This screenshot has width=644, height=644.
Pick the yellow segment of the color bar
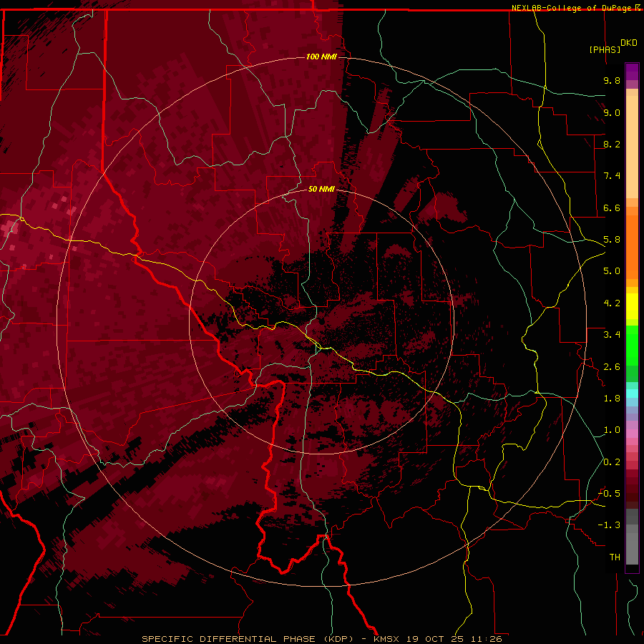[x=632, y=306]
